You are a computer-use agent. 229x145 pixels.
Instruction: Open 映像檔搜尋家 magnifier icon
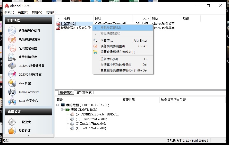pyautogui.click(x=12, y=57)
